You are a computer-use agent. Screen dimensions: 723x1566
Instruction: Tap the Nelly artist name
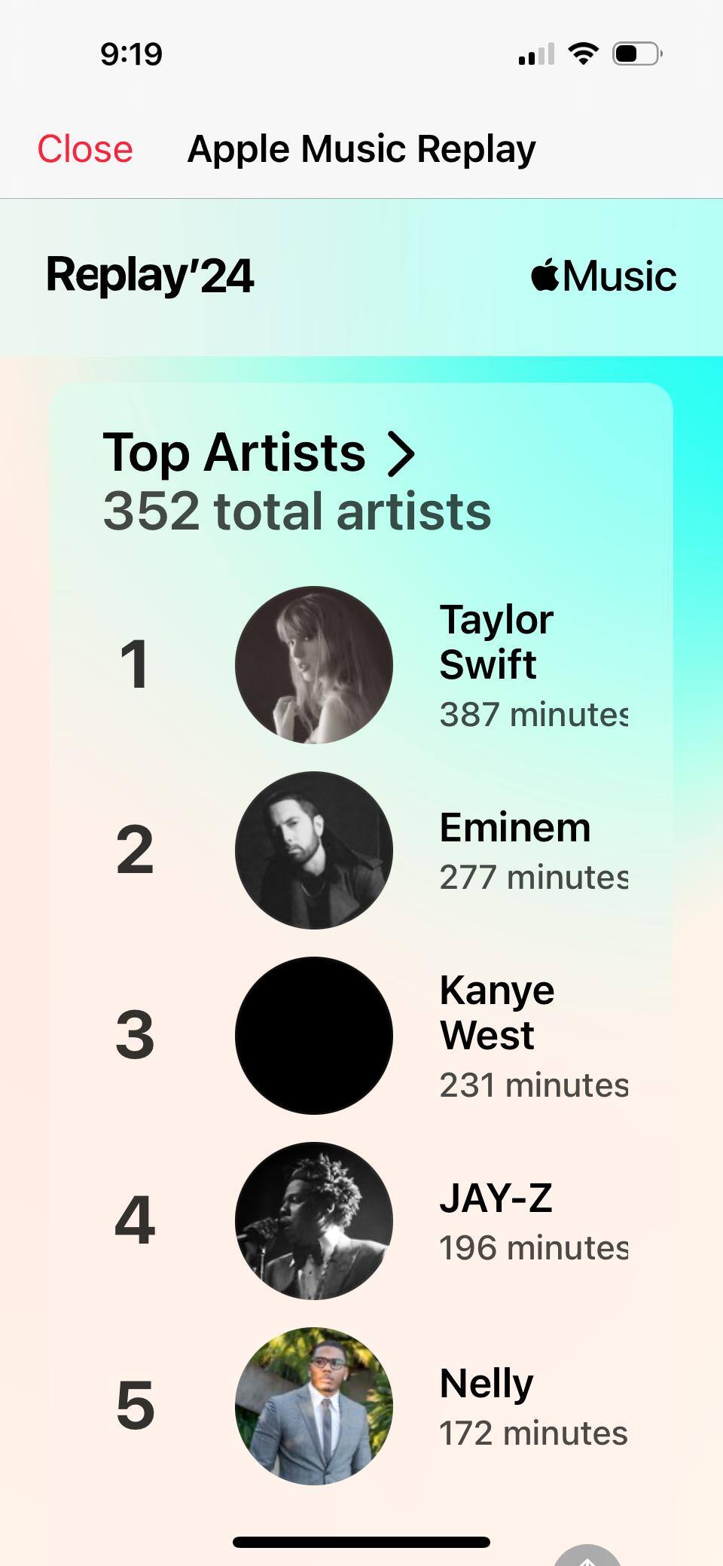(x=487, y=1384)
